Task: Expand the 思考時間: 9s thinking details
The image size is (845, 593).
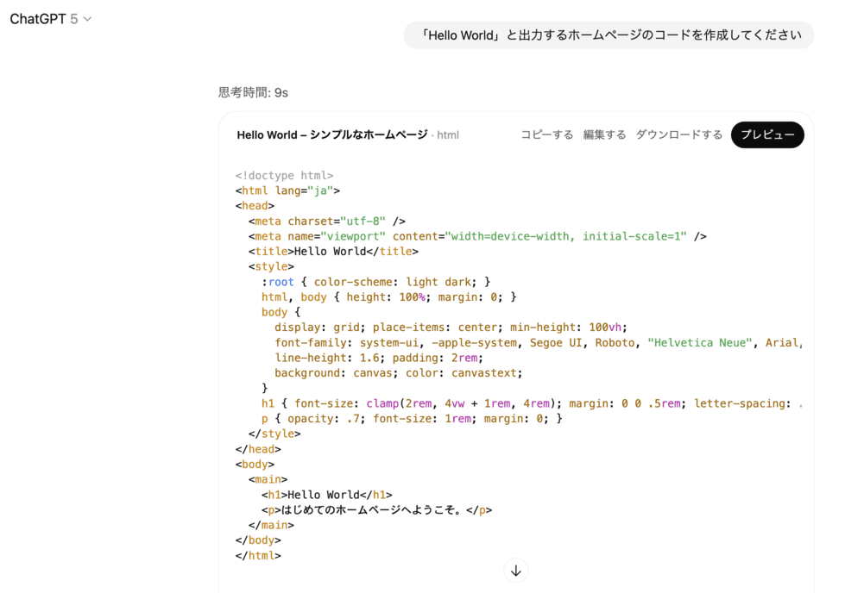Action: pyautogui.click(x=253, y=92)
